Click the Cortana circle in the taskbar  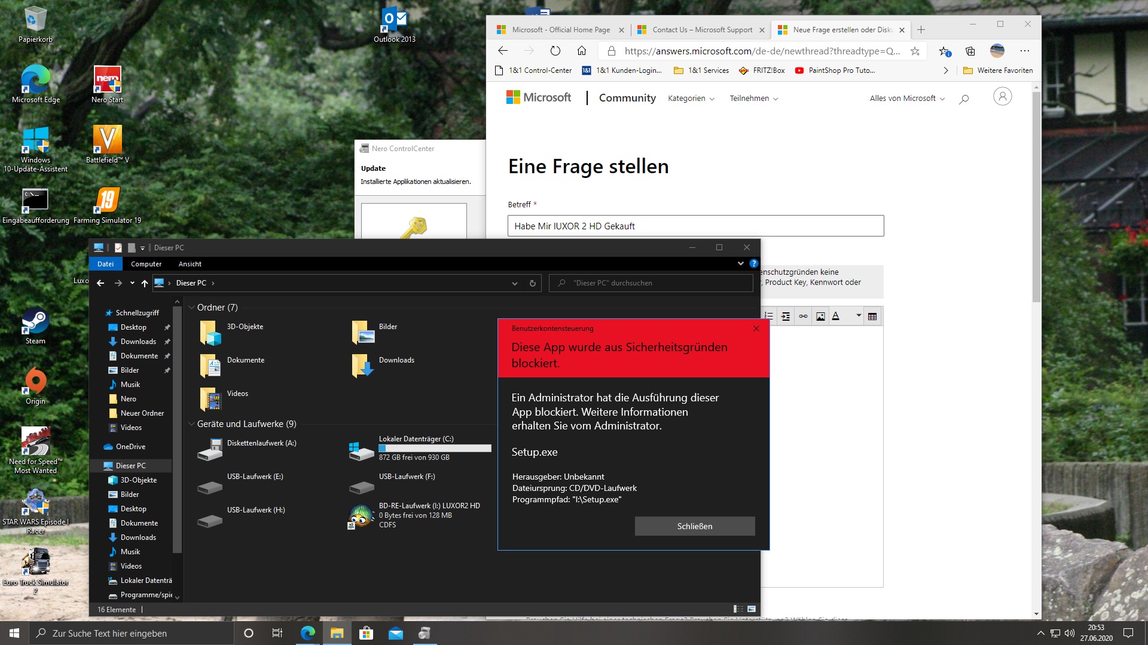click(x=249, y=633)
